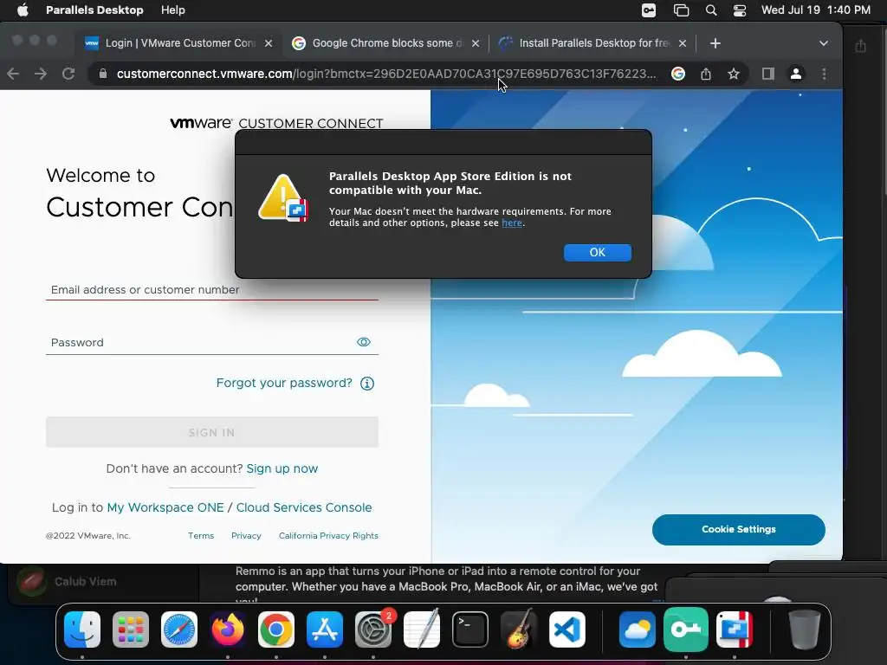Image resolution: width=887 pixels, height=665 pixels.
Task: Switch to the Login VMware Customer Connect tab
Action: pos(178,43)
